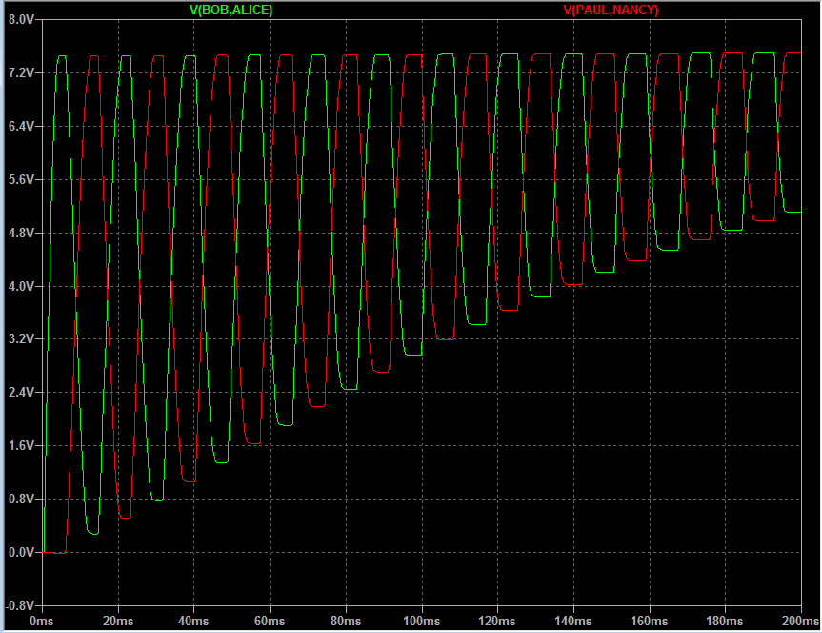This screenshot has width=822, height=633.
Task: Click the 7.2V vertical axis label
Action: (22, 73)
